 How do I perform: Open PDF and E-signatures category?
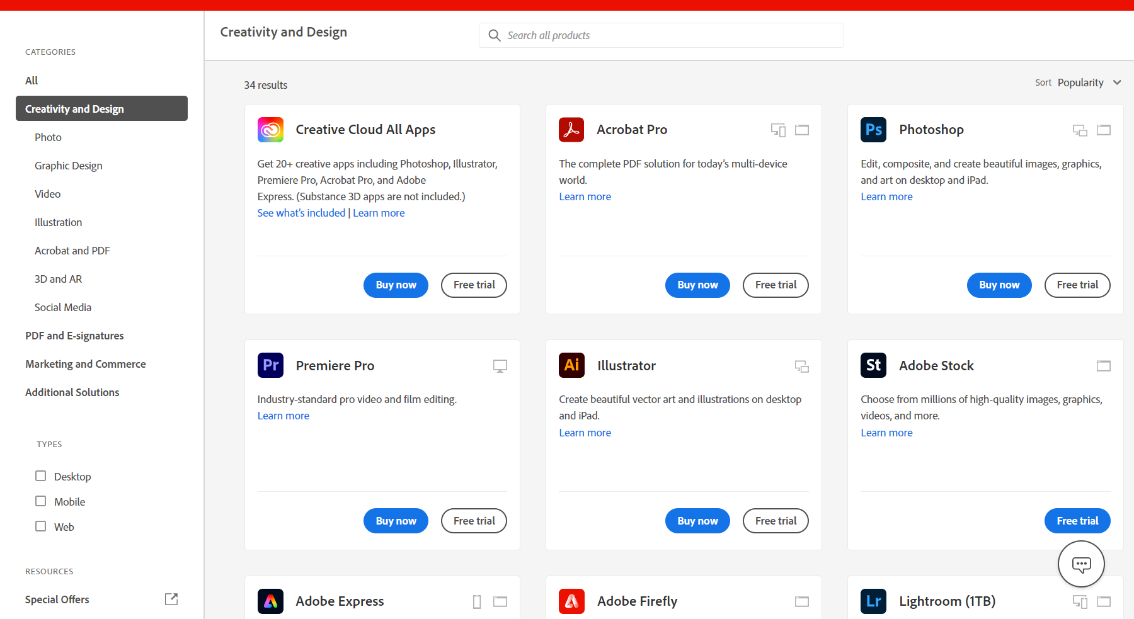[74, 336]
